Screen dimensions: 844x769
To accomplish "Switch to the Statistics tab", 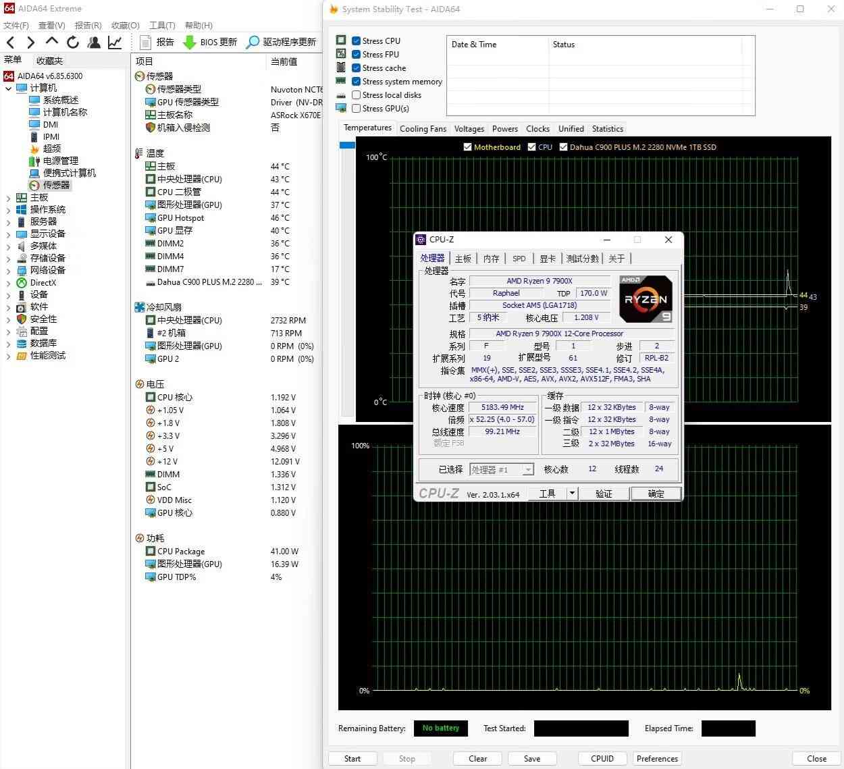I will pyautogui.click(x=607, y=128).
